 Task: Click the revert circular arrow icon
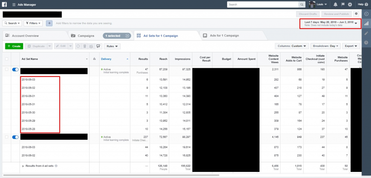click(78, 46)
